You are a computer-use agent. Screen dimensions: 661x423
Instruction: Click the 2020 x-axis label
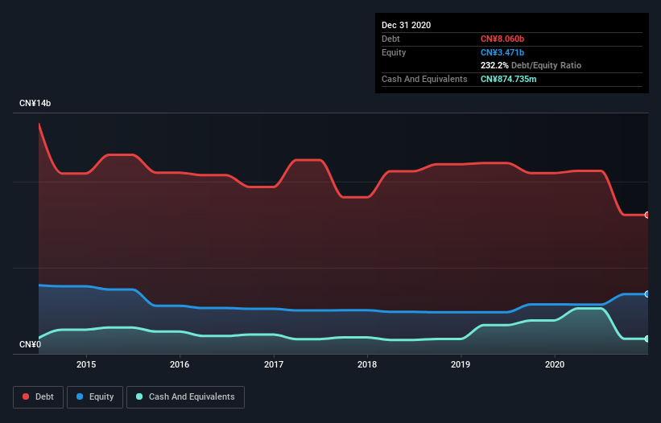[x=555, y=364]
